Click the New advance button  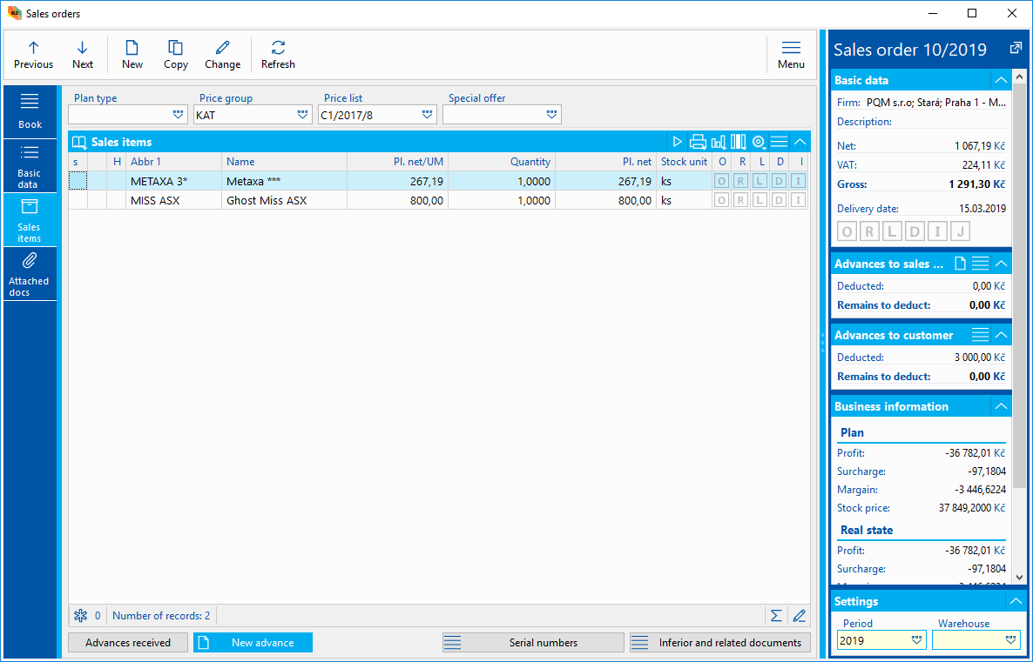253,642
